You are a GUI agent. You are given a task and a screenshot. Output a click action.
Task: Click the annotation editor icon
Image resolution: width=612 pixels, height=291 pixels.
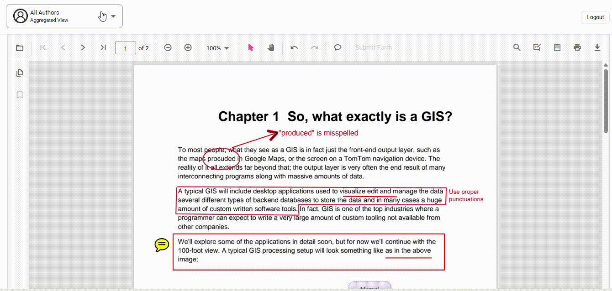click(537, 47)
